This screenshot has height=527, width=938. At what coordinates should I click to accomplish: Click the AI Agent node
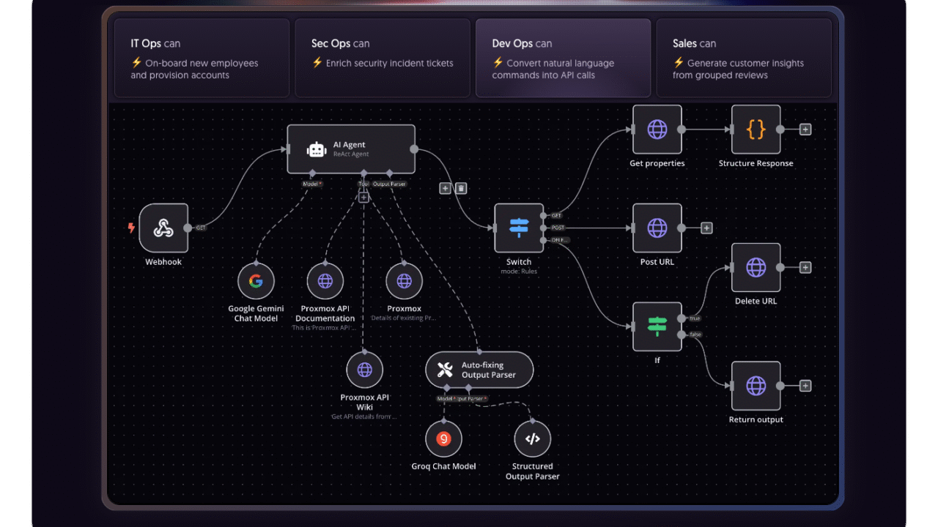pyautogui.click(x=350, y=149)
